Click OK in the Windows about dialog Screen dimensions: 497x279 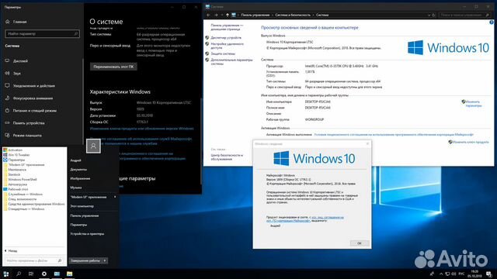[x=360, y=243]
